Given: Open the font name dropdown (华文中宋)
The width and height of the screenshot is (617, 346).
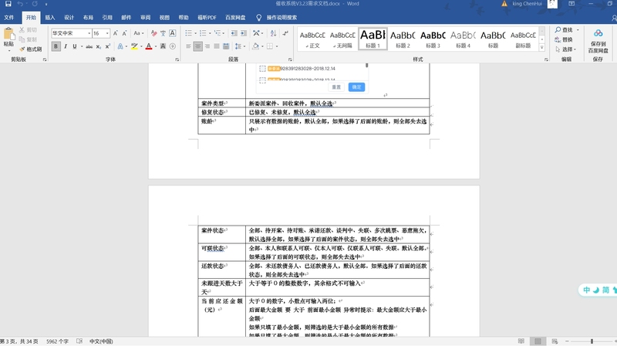Looking at the screenshot, I should pyautogui.click(x=89, y=33).
